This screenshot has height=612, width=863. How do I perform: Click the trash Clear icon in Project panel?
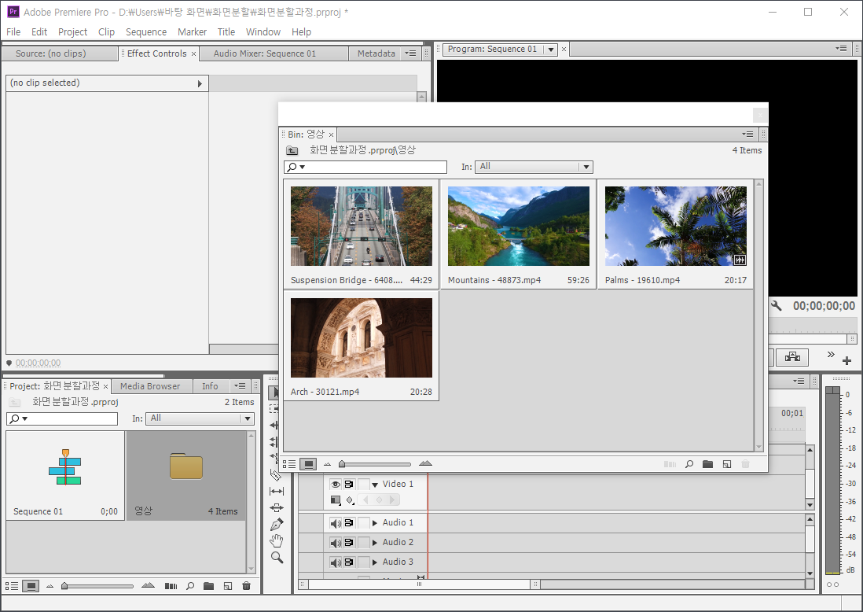[x=247, y=586]
